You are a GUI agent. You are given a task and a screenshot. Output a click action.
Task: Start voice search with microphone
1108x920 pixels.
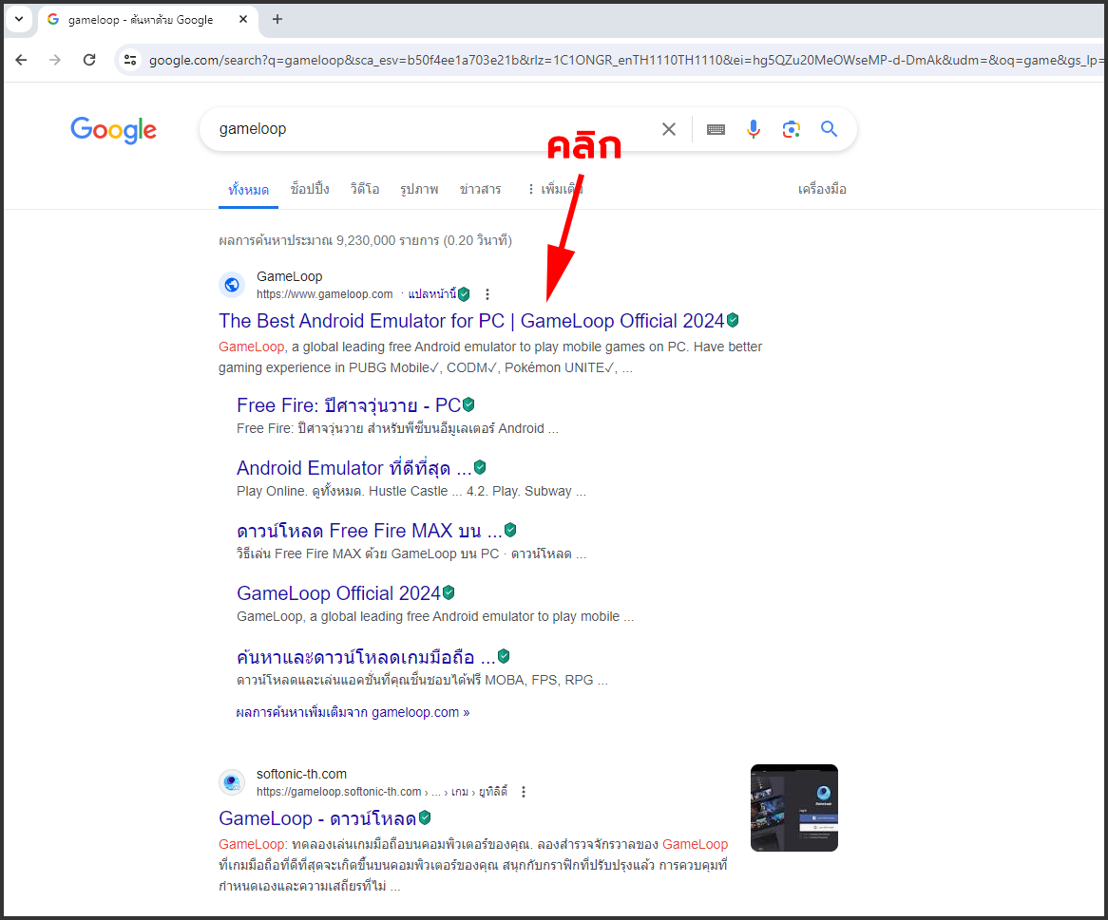[754, 129]
